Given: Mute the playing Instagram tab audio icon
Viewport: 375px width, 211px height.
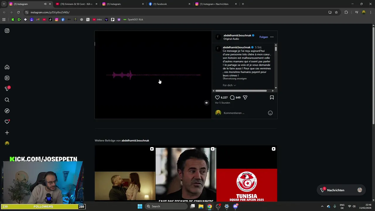Looking at the screenshot, I should click(x=45, y=4).
